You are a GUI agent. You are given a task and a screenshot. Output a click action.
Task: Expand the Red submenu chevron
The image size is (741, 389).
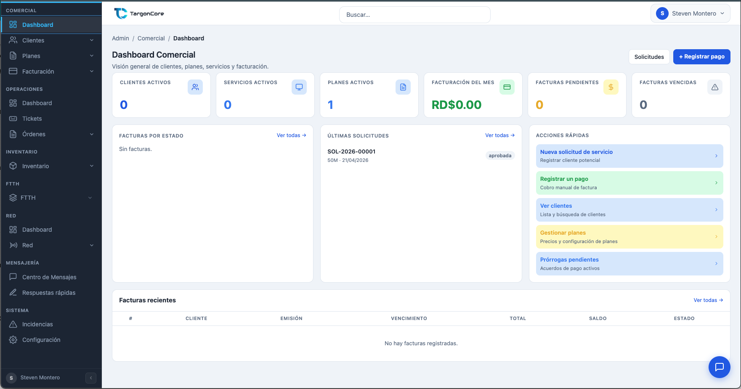tap(92, 245)
